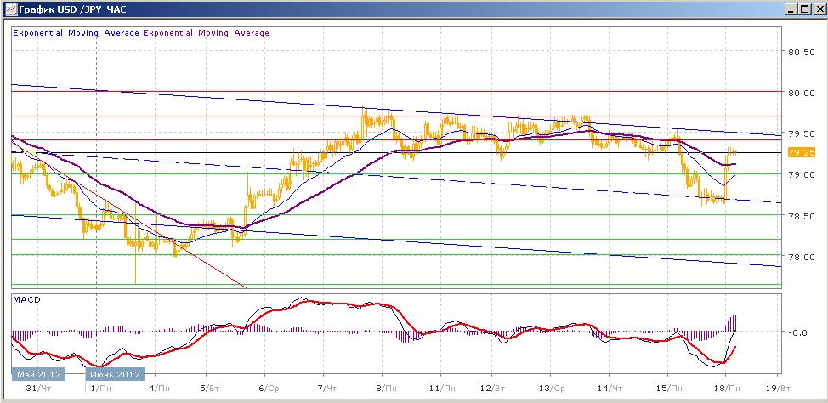Click the 11/Пн date label

(x=442, y=389)
